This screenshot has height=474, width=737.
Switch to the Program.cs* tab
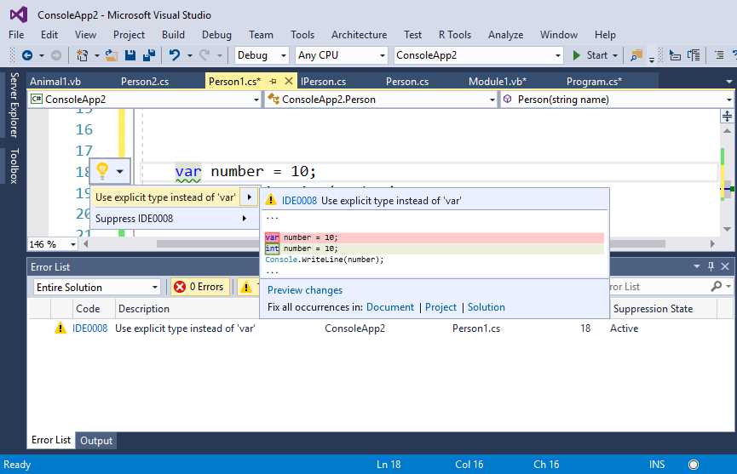pos(594,82)
